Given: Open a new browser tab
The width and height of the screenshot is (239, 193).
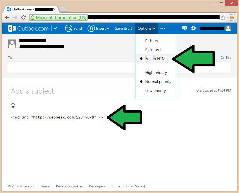Looking at the screenshot, I should [x=64, y=9].
